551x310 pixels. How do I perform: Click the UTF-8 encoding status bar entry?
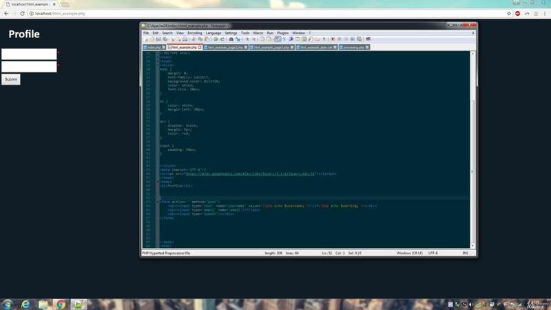[433, 253]
